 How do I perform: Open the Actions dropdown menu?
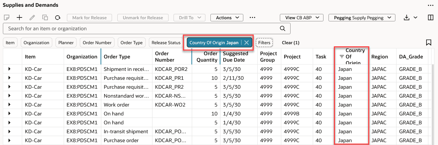[x=227, y=17]
